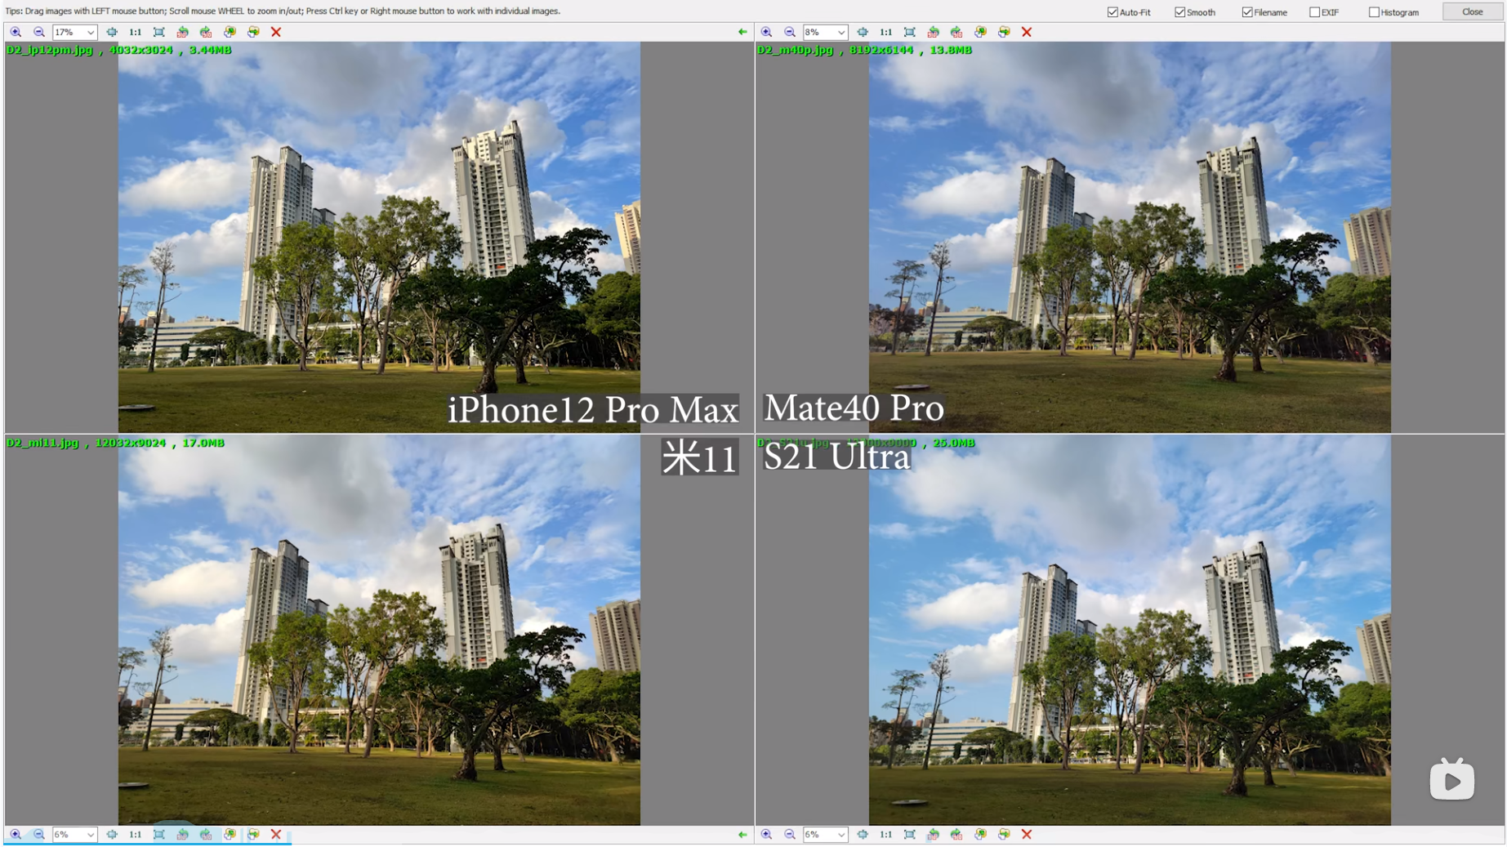This screenshot has width=1507, height=847.
Task: Click the crosshair fit icon in the iPhone12 pane toolbar
Action: (112, 32)
